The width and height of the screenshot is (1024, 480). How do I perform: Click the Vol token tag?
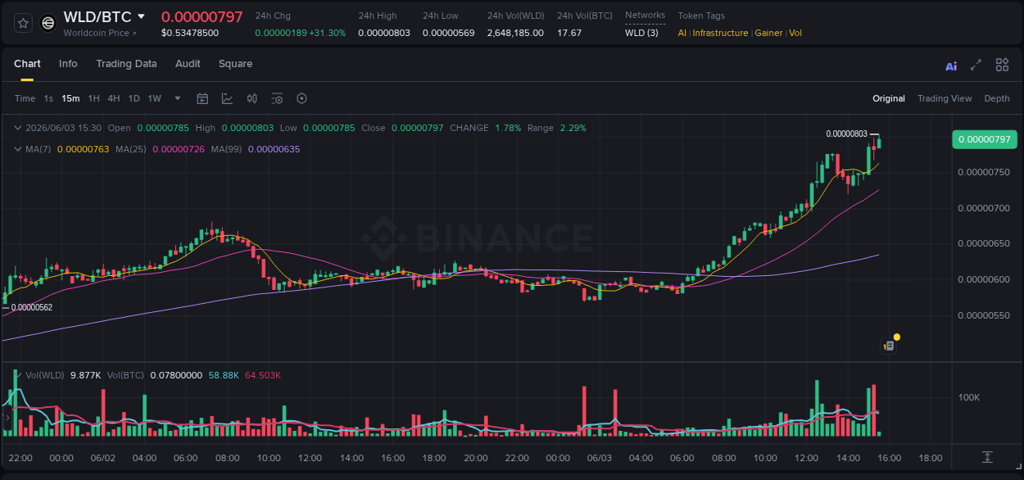795,33
